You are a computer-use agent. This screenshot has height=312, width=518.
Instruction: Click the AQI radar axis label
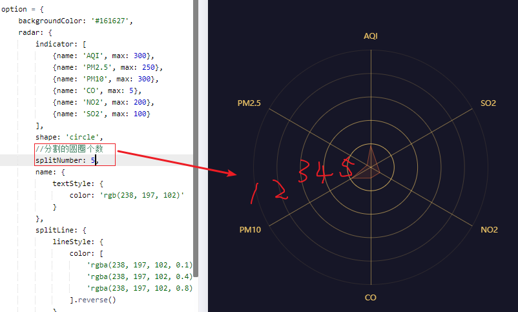pos(370,36)
